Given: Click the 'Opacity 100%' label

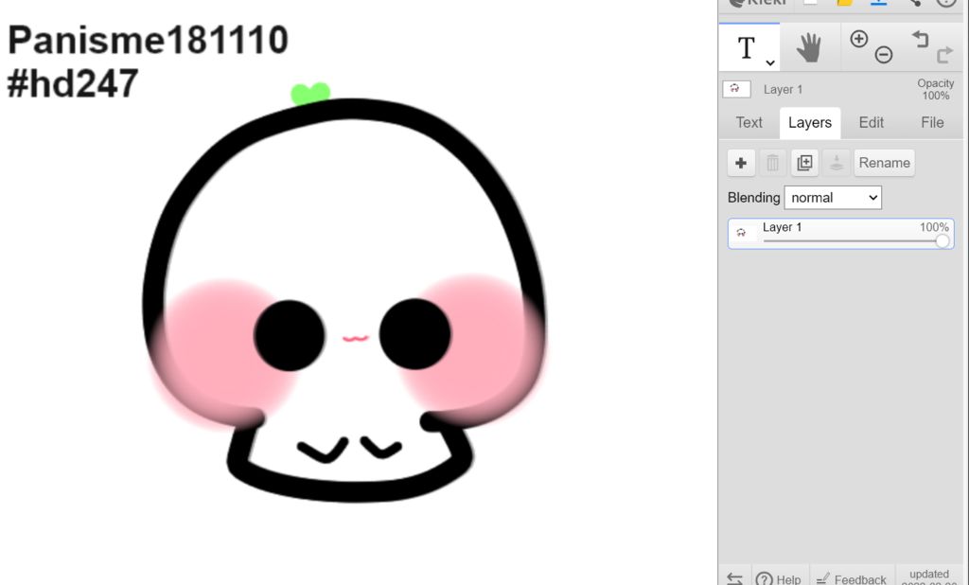Looking at the screenshot, I should click(935, 89).
